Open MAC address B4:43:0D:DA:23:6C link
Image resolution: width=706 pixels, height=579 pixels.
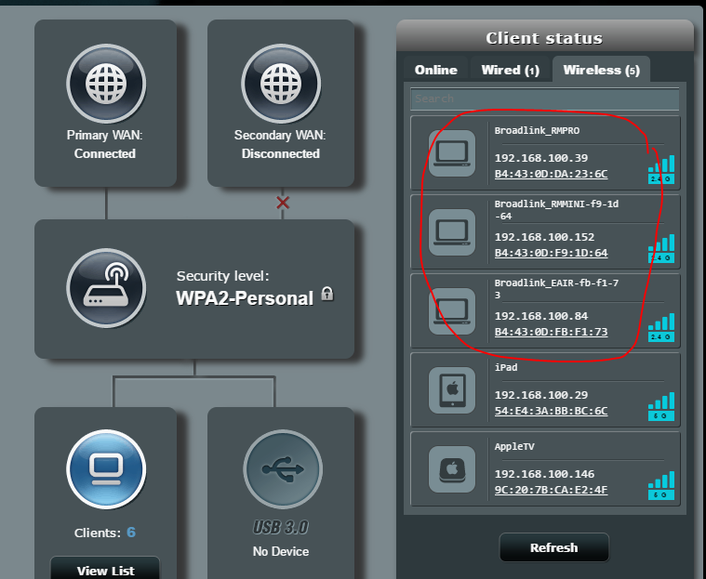(551, 174)
